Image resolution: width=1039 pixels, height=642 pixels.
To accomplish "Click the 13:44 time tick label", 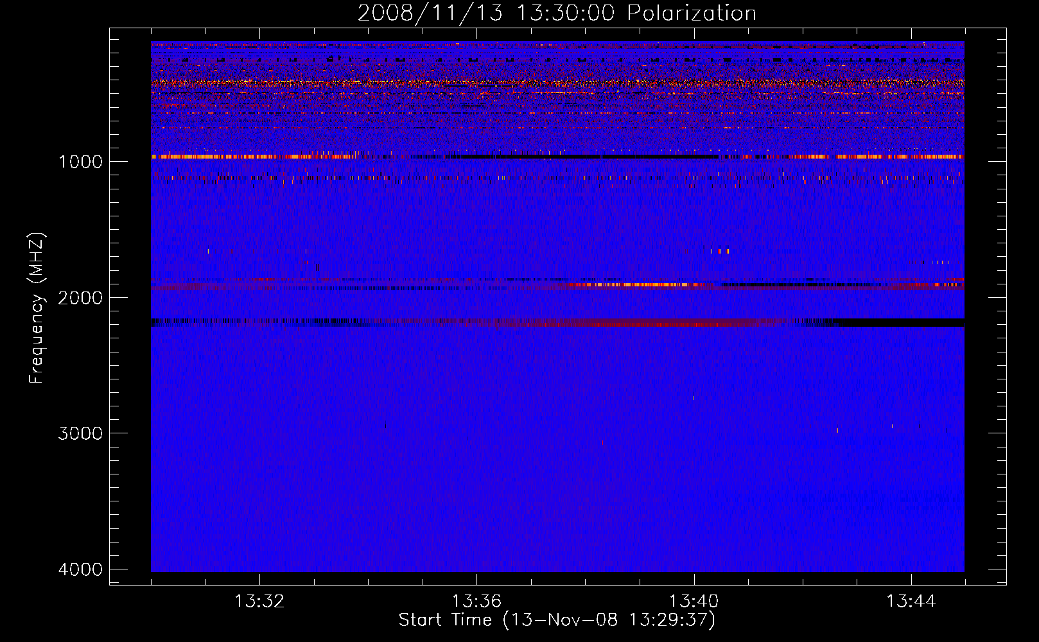I will [911, 602].
